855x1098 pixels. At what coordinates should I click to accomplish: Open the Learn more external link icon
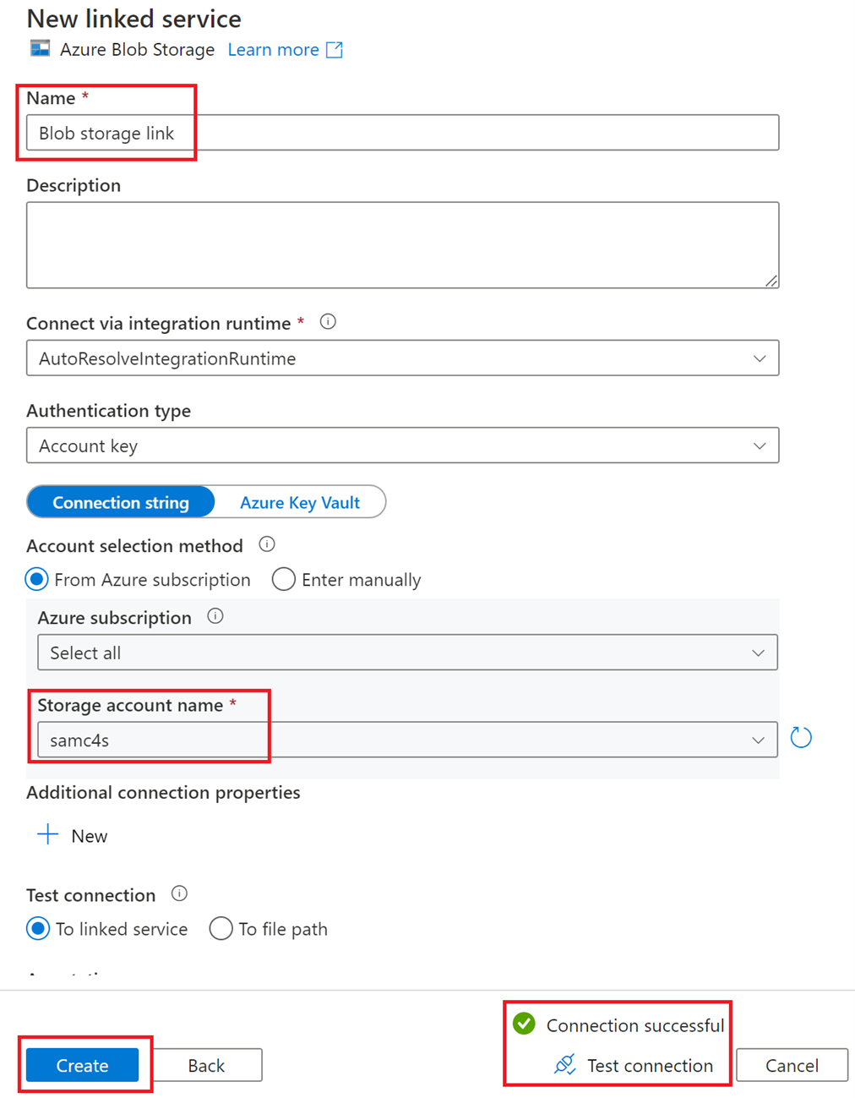pos(335,50)
